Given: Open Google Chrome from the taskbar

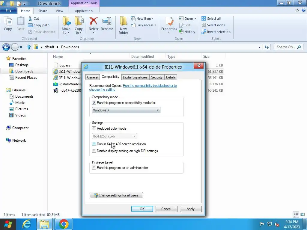Looking at the screenshot, I should click(64, 224).
